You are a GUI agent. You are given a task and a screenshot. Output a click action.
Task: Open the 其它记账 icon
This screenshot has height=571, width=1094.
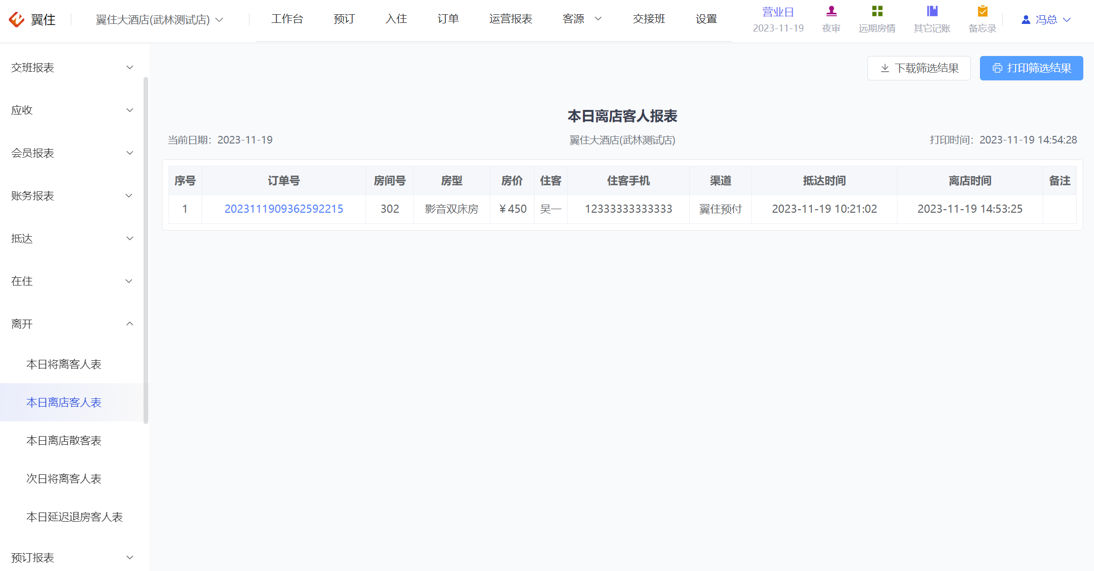point(932,11)
